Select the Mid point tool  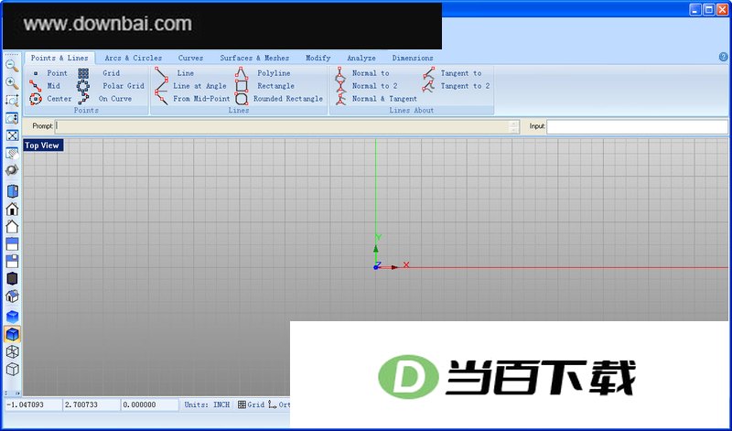(x=45, y=86)
